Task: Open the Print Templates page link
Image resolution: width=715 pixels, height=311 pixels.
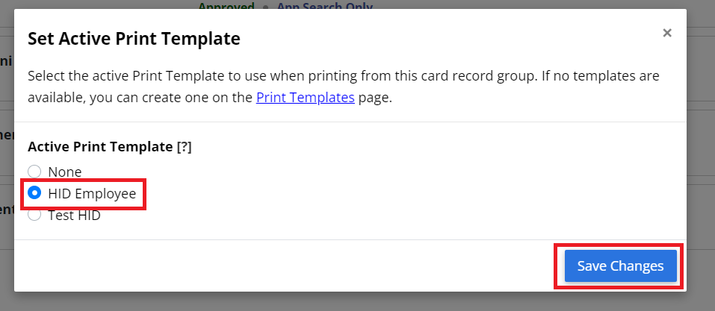Action: (x=305, y=98)
